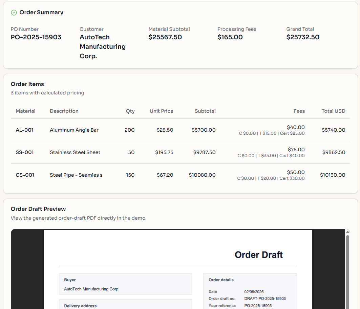360x309 pixels.
Task: Click fees amount $75.00
Action: (296, 150)
